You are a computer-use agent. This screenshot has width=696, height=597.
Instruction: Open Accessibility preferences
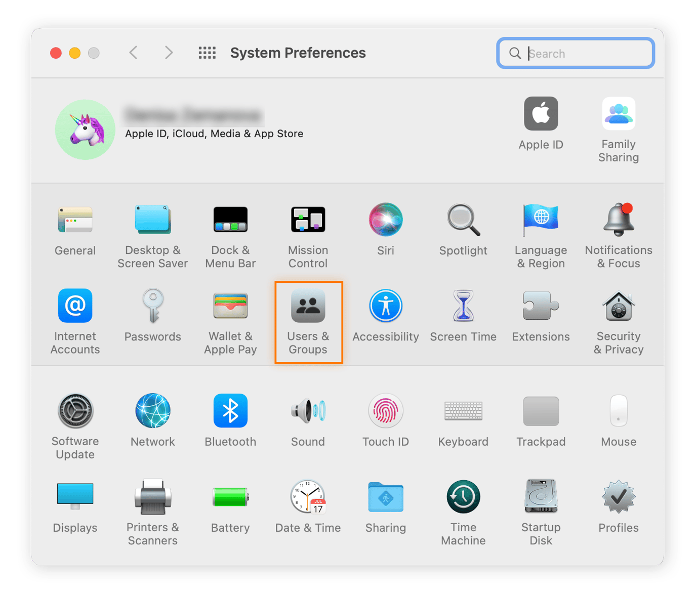click(x=385, y=306)
